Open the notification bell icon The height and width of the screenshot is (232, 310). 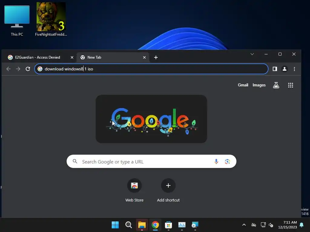coord(302,225)
